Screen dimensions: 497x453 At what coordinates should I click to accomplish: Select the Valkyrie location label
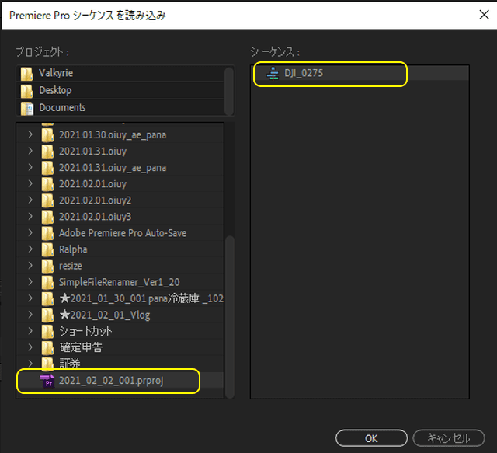56,73
